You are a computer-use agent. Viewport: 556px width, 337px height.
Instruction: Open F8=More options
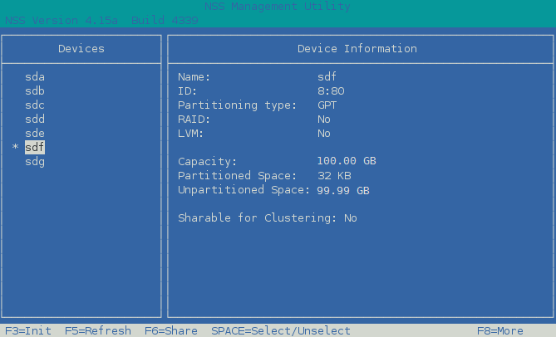click(x=499, y=330)
